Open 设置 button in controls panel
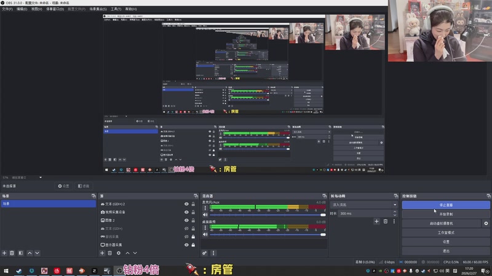Image resolution: width=492 pixels, height=276 pixels. pyautogui.click(x=446, y=242)
